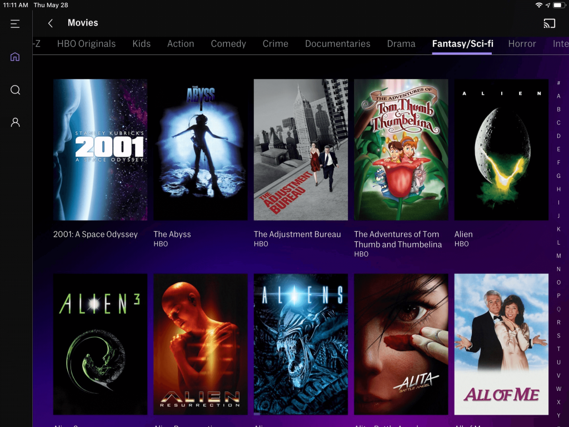Tap the location services arrow icon
Viewport: 569px width, 427px height.
click(547, 5)
